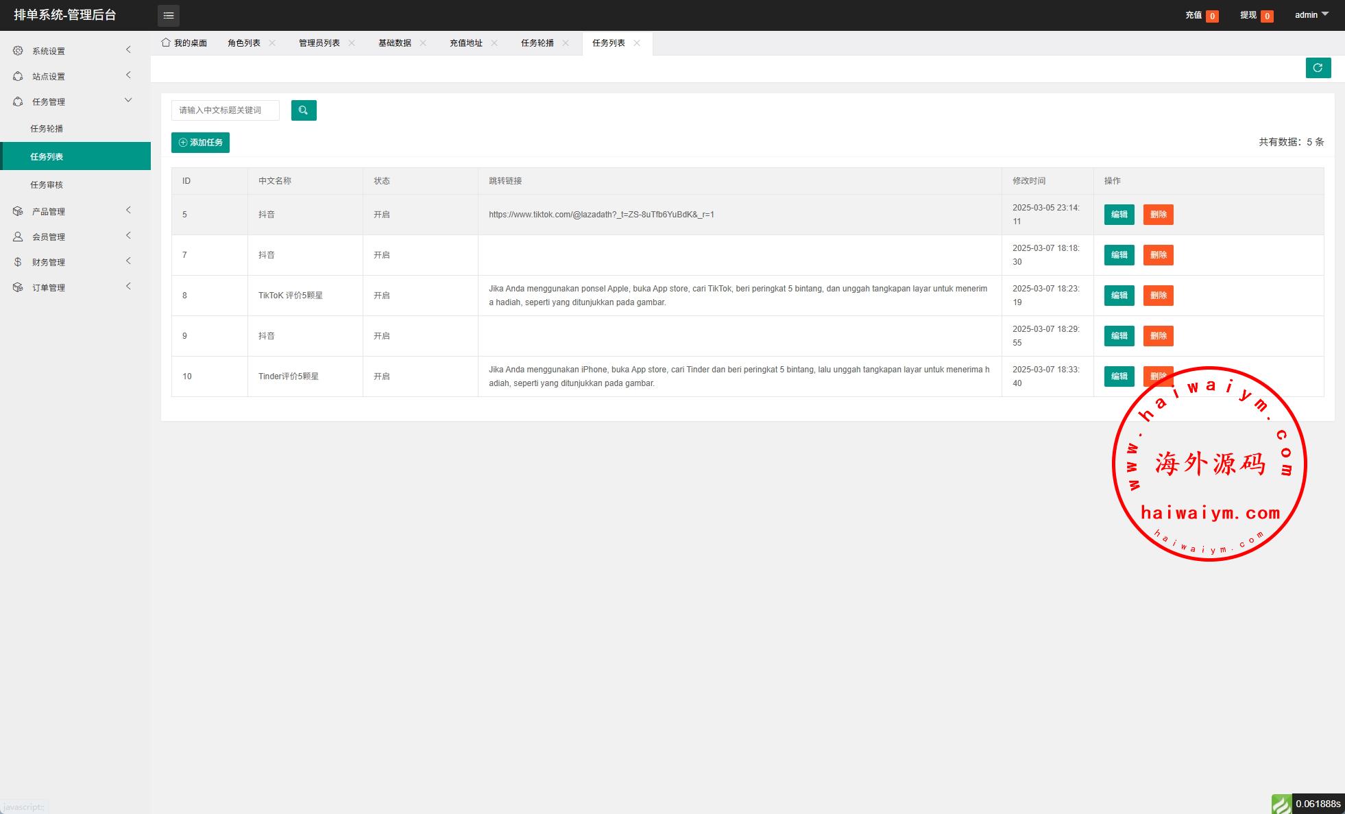Click the 财务管理 dollar icon
This screenshot has width=1345, height=814.
pyautogui.click(x=18, y=262)
